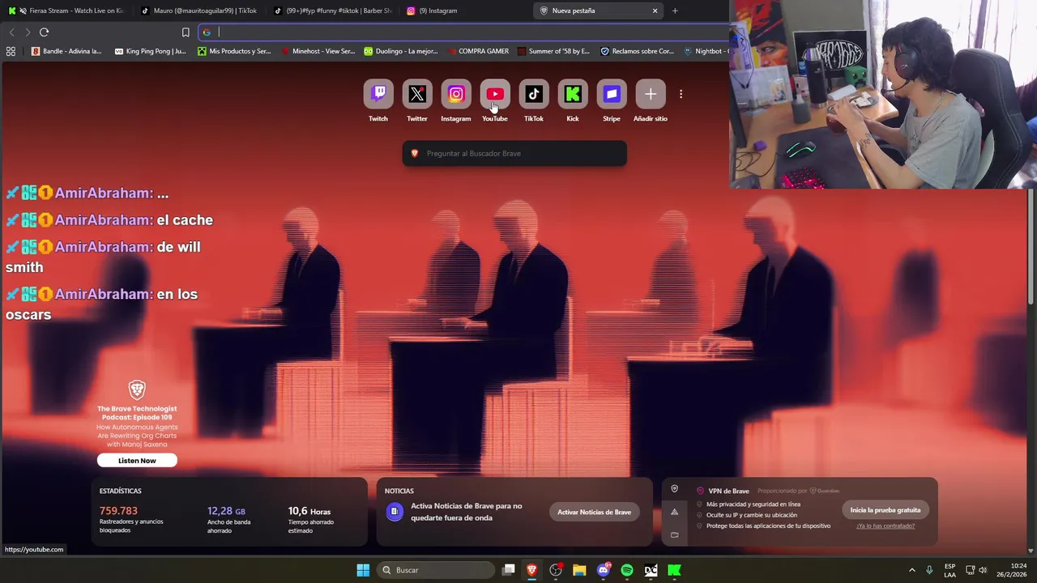Screen dimensions: 1037x583
Task: Click the browser forward arrow
Action: (28, 32)
